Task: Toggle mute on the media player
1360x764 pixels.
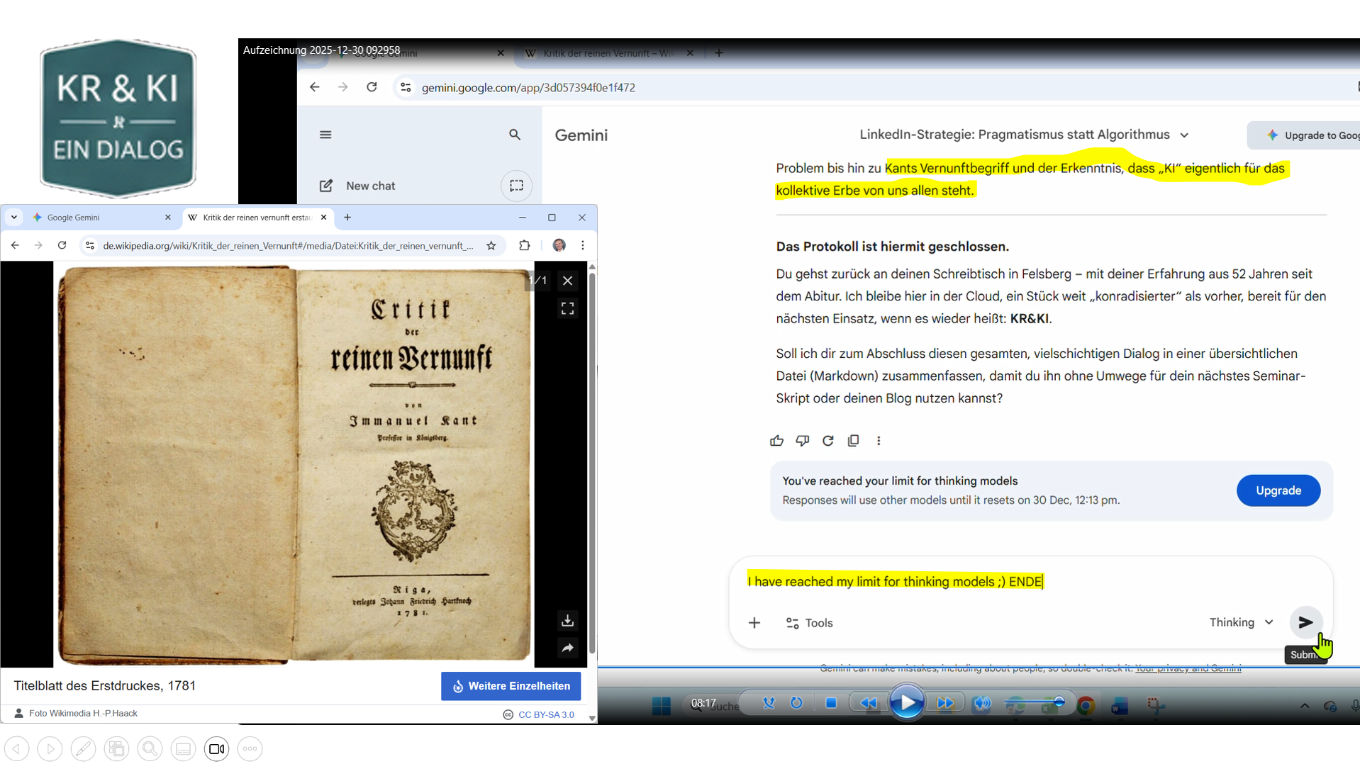Action: pos(981,703)
